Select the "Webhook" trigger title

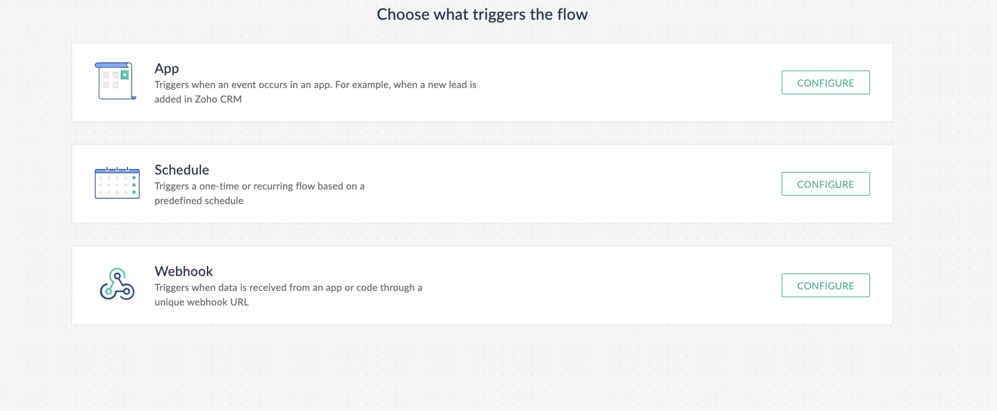(183, 272)
